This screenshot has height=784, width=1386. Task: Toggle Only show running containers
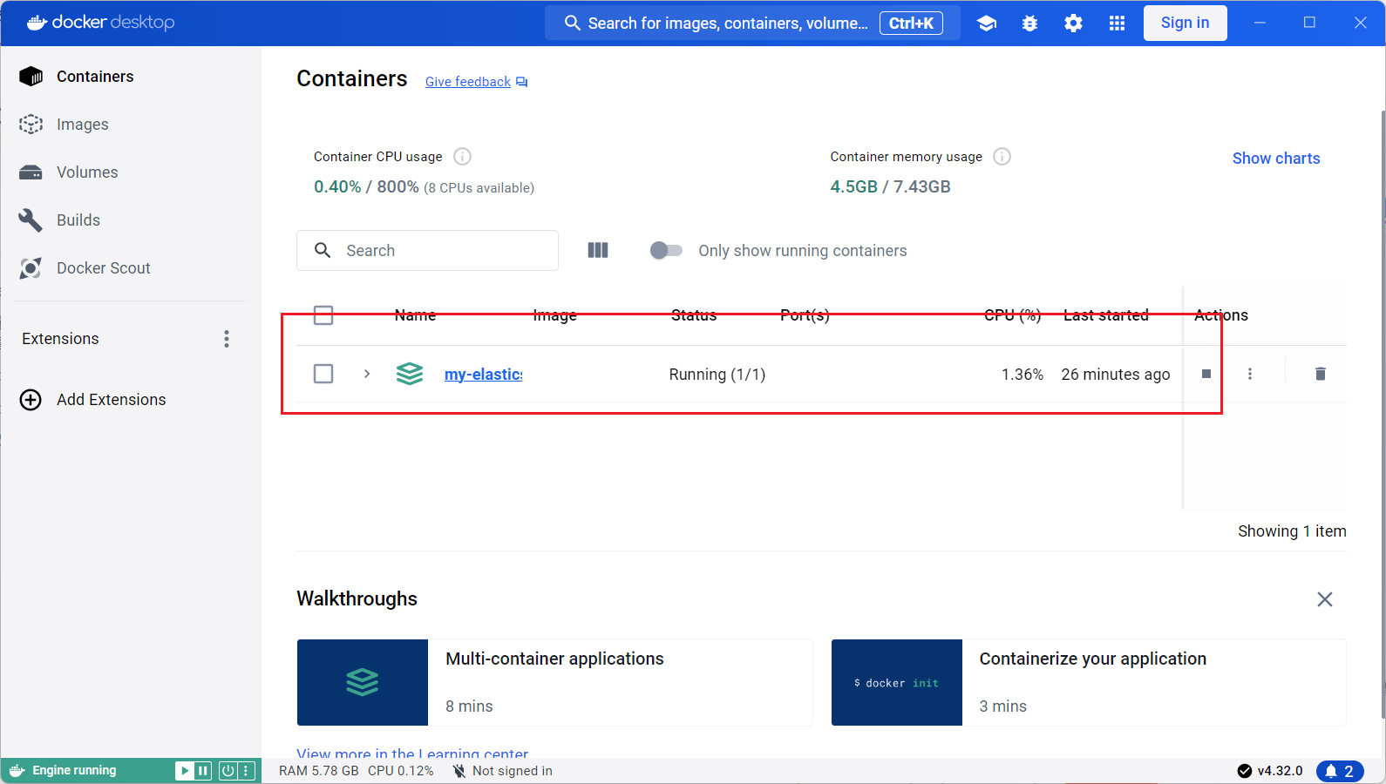[x=666, y=251]
